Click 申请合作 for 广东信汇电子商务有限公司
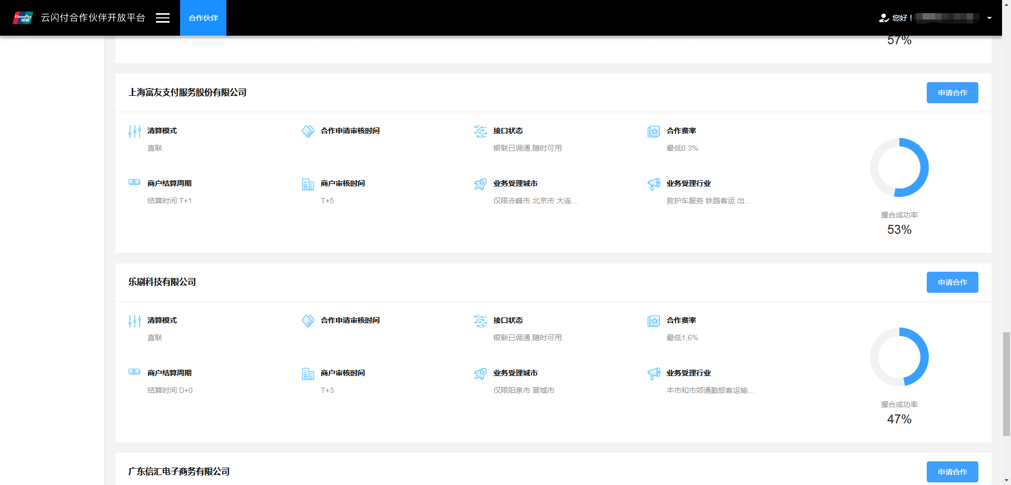This screenshot has width=1011, height=485. (953, 472)
